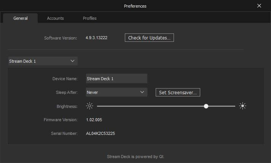Click the Brightness slider handle
The width and height of the screenshot is (271, 163).
pyautogui.click(x=206, y=106)
